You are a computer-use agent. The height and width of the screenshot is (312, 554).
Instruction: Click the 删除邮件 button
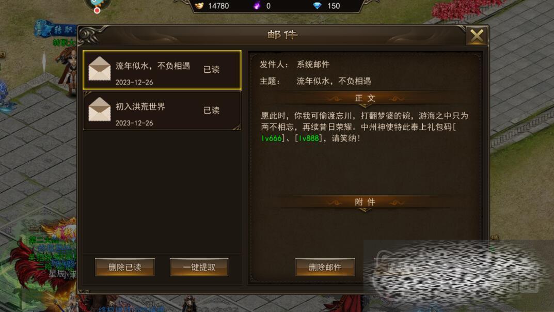[325, 267]
